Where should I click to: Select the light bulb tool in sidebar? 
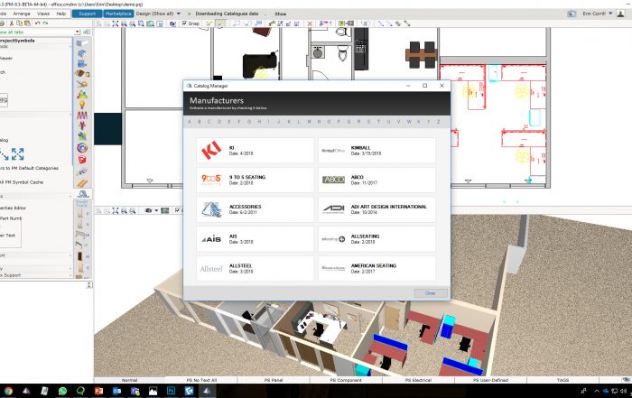tap(82, 105)
